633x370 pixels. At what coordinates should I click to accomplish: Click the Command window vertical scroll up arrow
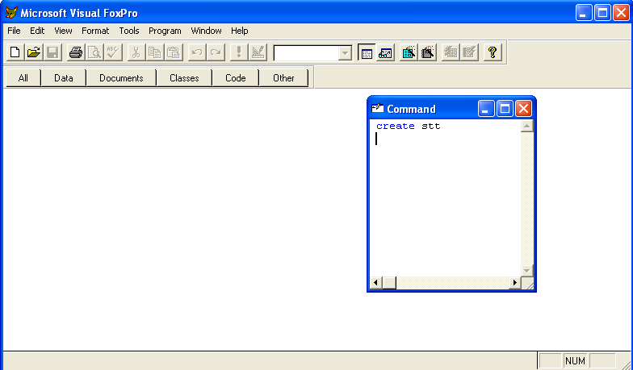[x=526, y=126]
